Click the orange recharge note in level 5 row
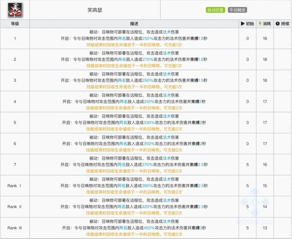 (134, 129)
